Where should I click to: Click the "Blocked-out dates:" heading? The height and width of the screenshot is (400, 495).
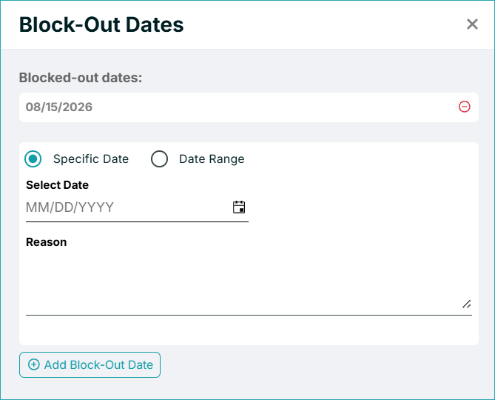pos(81,78)
